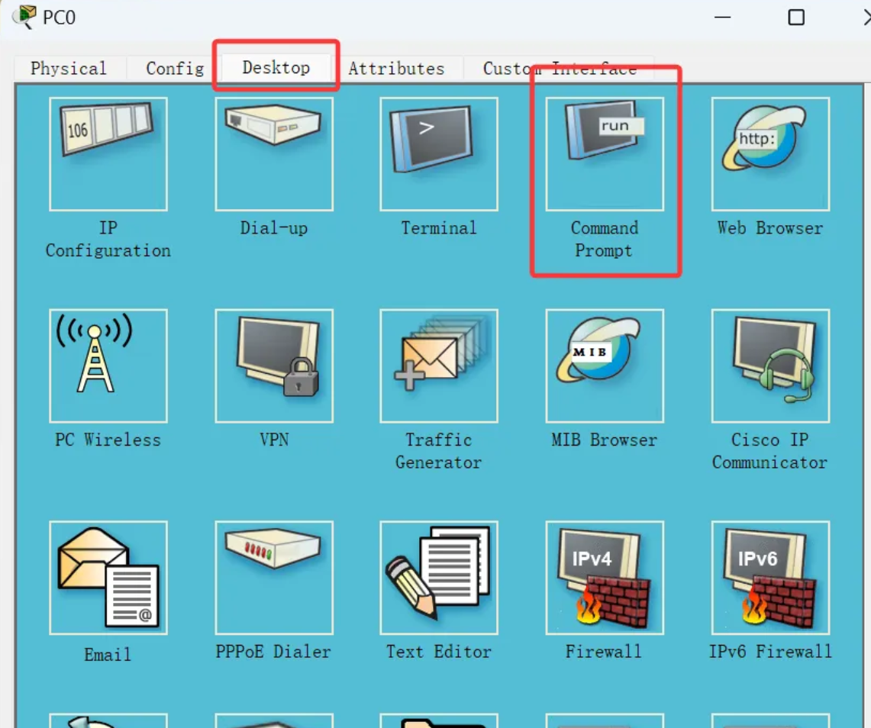The width and height of the screenshot is (871, 728).
Task: Open the Terminal app icon
Action: (439, 154)
